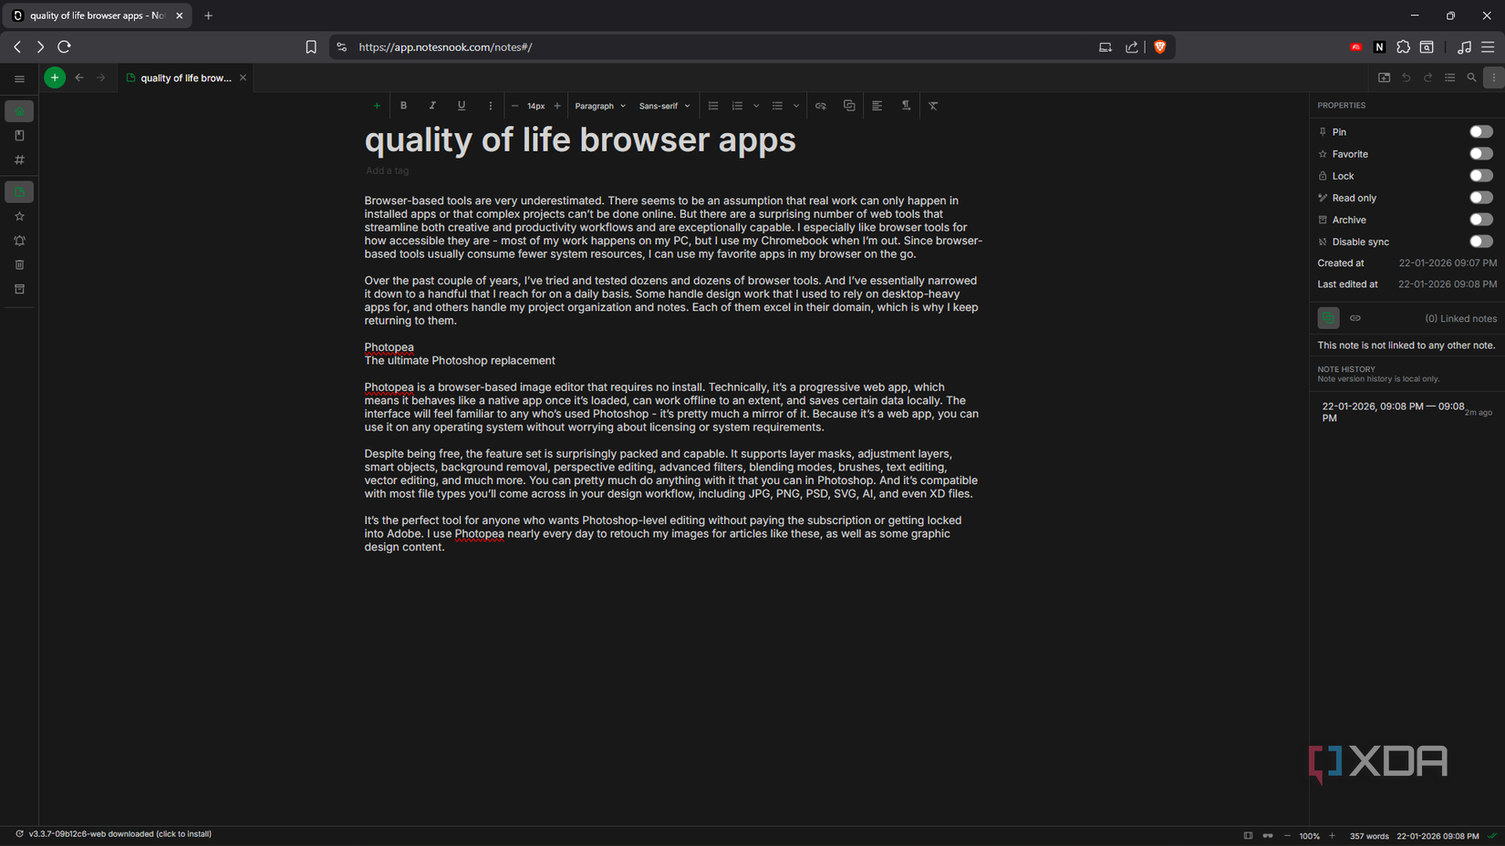Screen dimensions: 1505x846
Task: Open the Tags hashtag section
Action: point(19,160)
